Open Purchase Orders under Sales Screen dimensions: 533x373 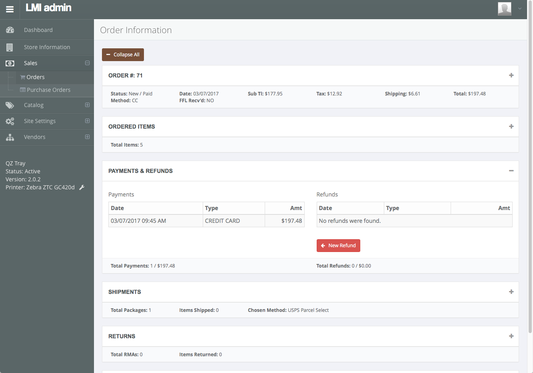pyautogui.click(x=49, y=90)
